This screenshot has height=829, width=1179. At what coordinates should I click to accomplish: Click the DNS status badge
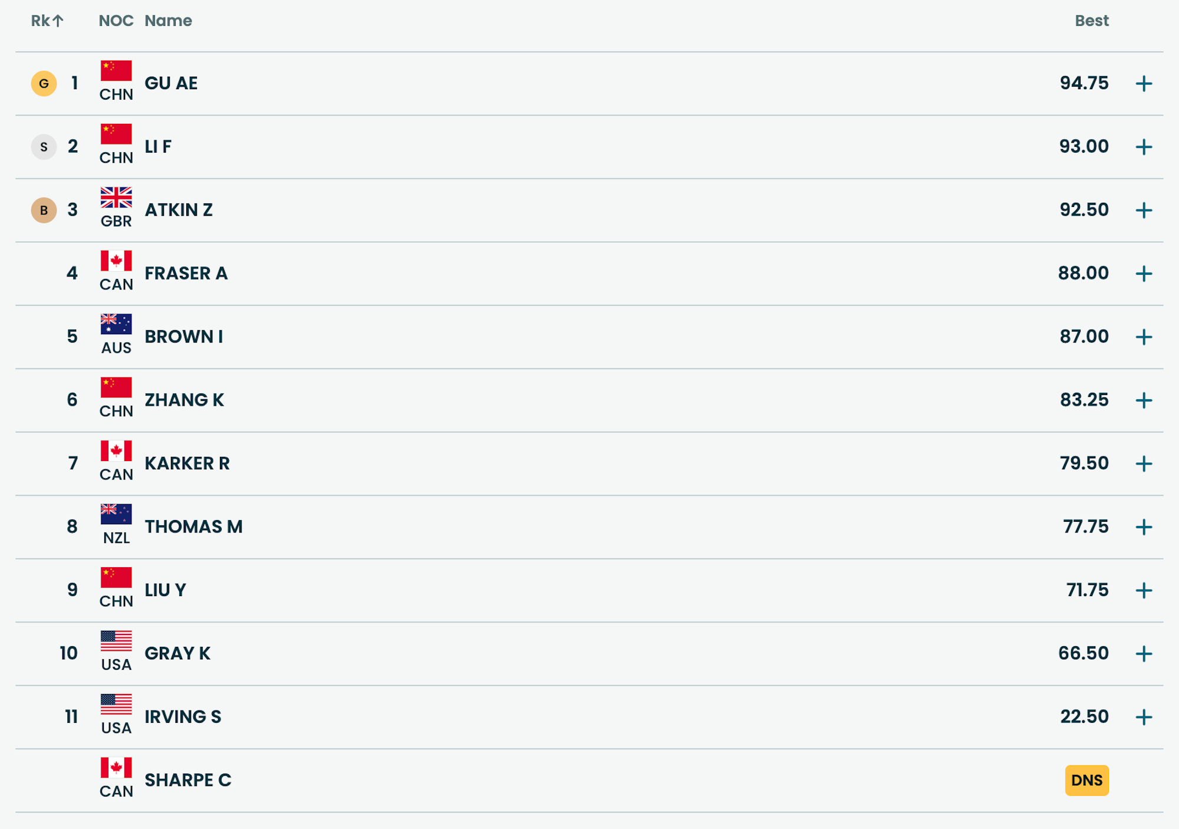click(x=1086, y=781)
